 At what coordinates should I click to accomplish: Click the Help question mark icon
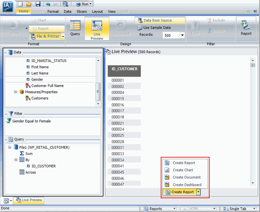[x=255, y=11]
